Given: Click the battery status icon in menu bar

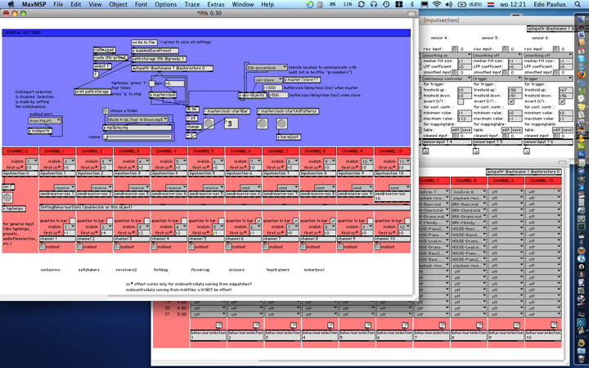Looking at the screenshot, I should tap(461, 5).
